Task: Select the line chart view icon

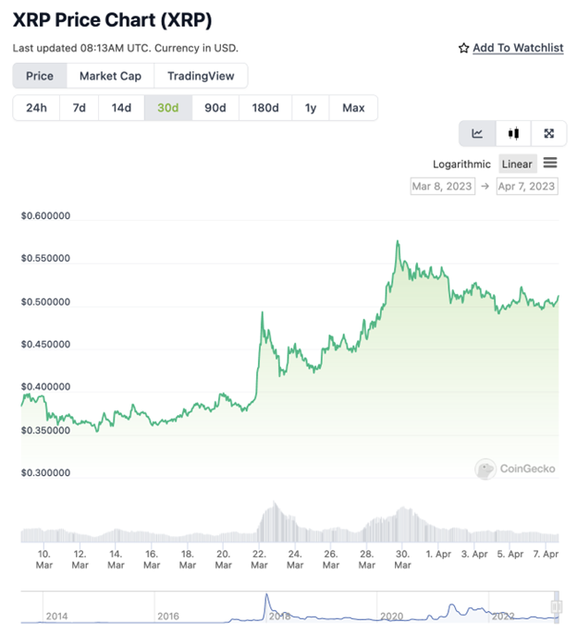Action: point(477,133)
